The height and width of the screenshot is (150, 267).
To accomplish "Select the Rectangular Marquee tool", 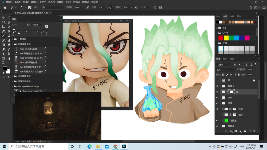I will [x=9, y=18].
